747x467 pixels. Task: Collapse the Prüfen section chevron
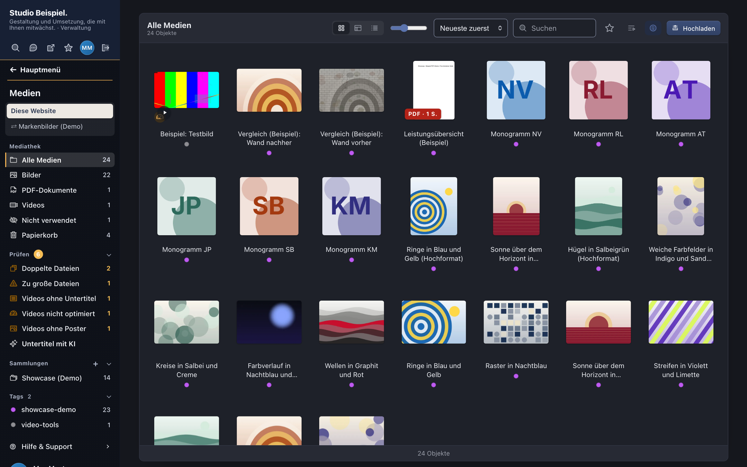[109, 255]
